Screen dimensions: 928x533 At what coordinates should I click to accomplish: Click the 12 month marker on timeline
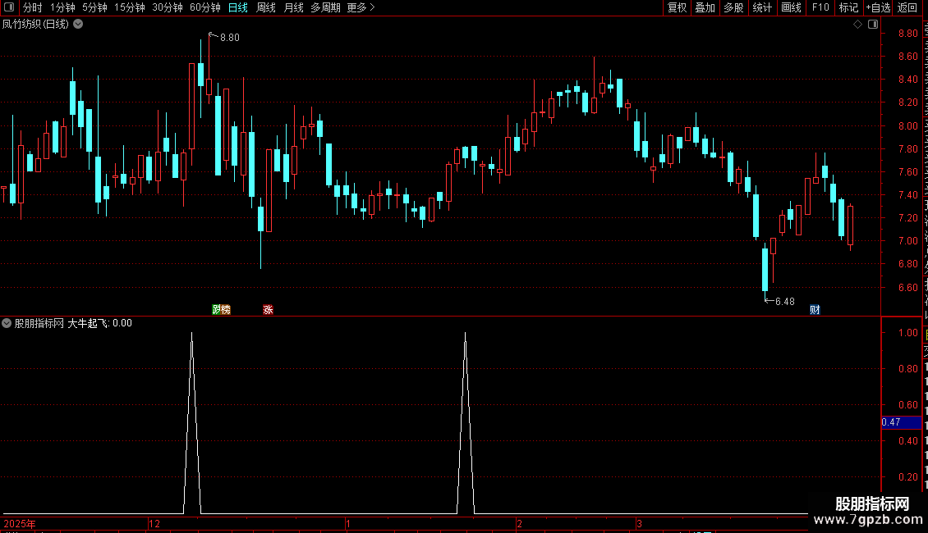tap(154, 523)
